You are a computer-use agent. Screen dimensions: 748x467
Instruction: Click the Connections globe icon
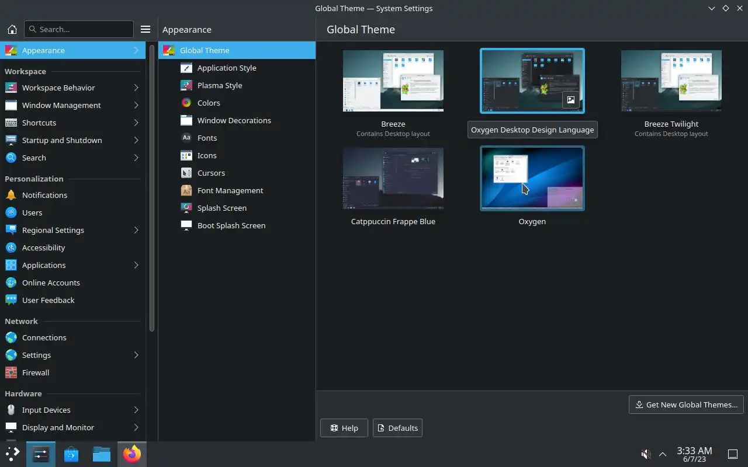(x=11, y=337)
